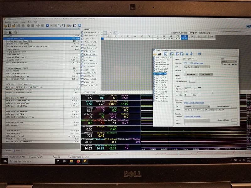Viewport: 251px width, 188px height.
Task: Click add-graph icon in Layout Editor toolbar
Action: pos(172,54)
